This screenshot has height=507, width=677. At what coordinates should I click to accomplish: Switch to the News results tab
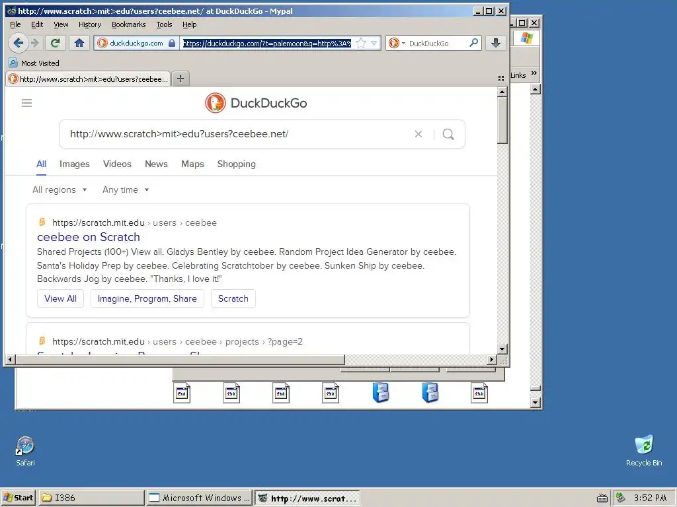click(156, 164)
